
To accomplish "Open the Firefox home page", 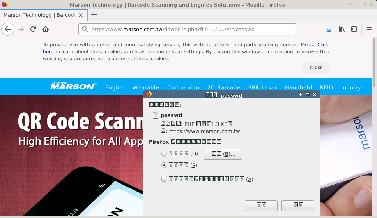I will pyautogui.click(x=46, y=29).
